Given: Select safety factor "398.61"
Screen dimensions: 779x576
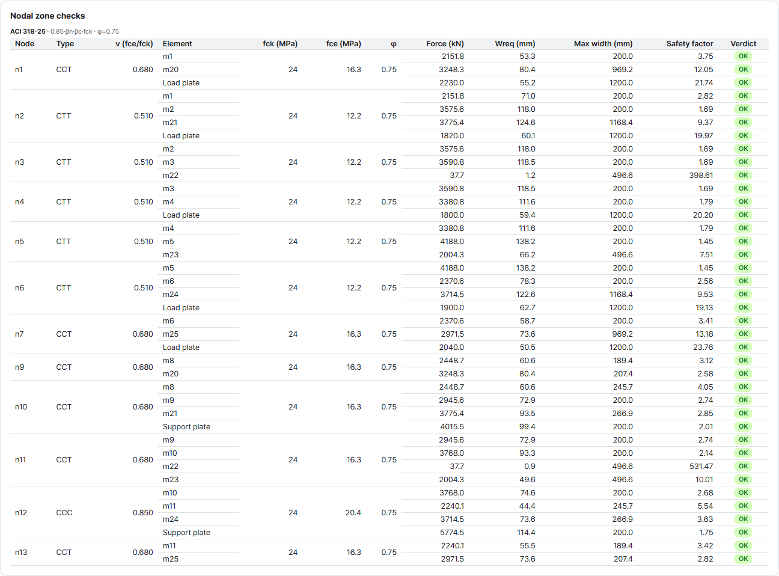Looking at the screenshot, I should pos(701,175).
